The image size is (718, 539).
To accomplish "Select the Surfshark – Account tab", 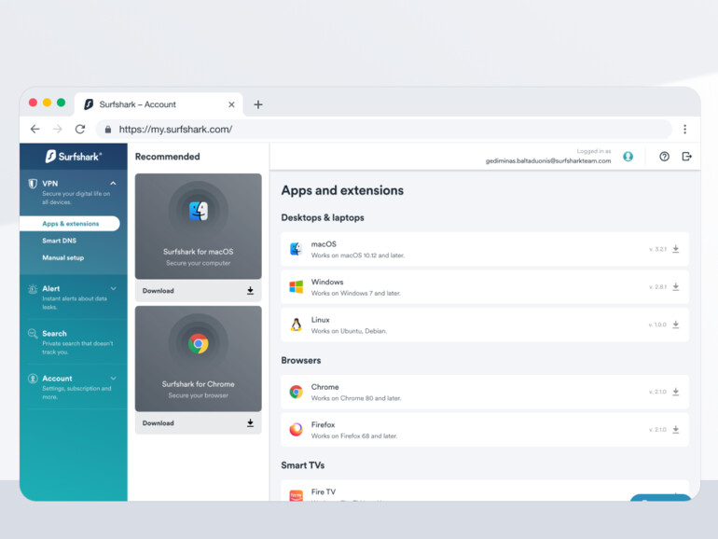I will click(159, 104).
